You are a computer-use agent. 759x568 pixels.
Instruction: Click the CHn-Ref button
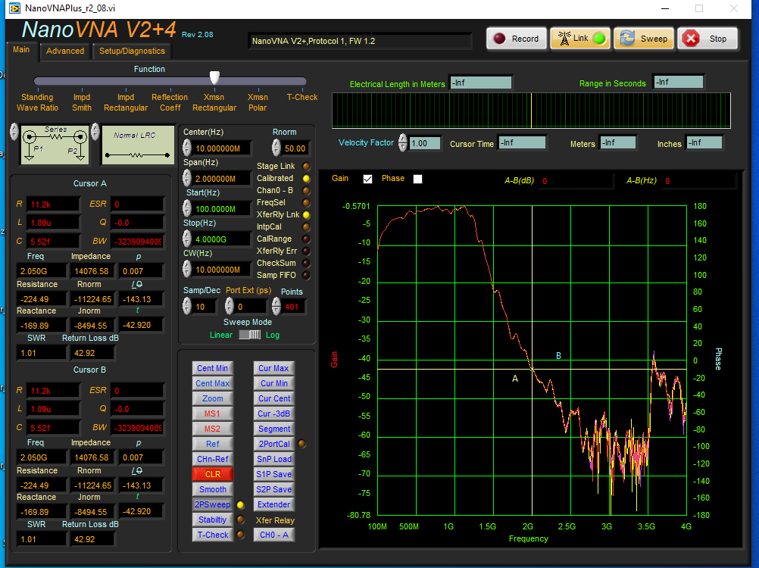tap(213, 459)
